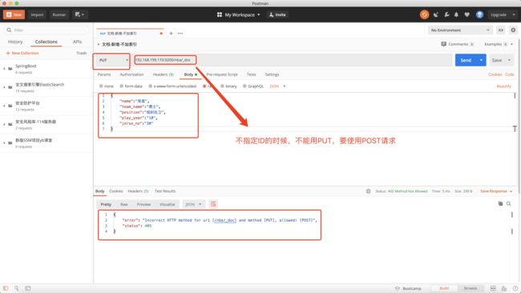The image size is (521, 293).
Task: Open the My Workspace dropdown
Action: tap(239, 14)
